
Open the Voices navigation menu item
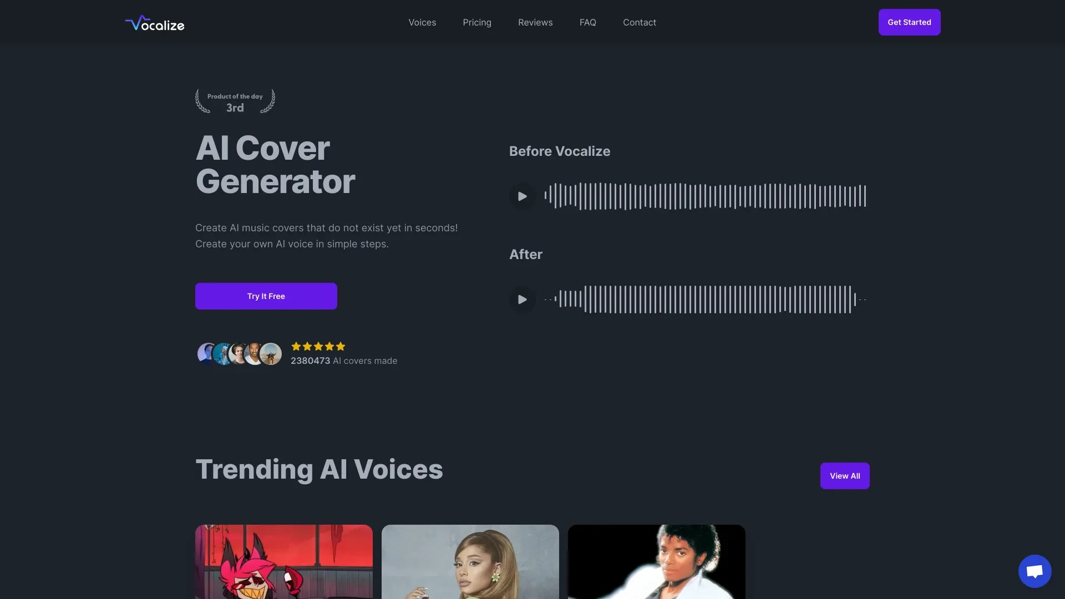point(422,22)
